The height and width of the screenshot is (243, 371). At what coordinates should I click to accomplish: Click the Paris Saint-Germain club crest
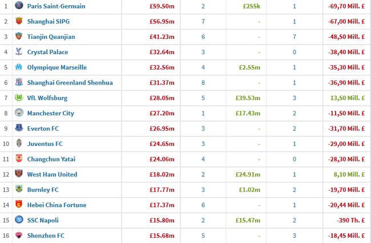pyautogui.click(x=18, y=6)
